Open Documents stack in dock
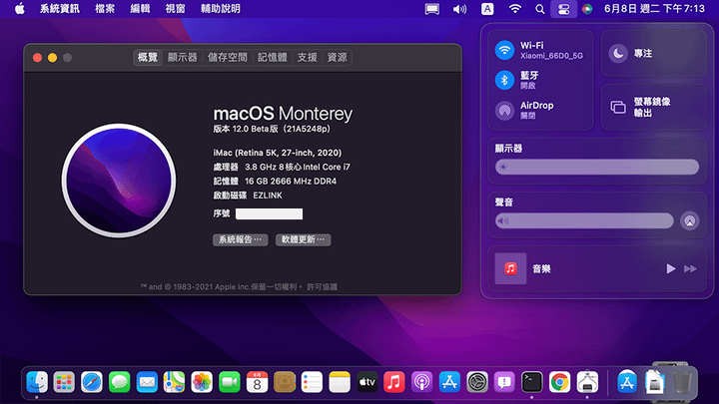 [x=655, y=382]
